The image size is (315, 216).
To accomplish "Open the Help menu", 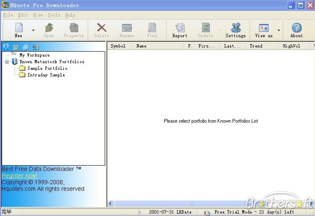I will [70, 15].
